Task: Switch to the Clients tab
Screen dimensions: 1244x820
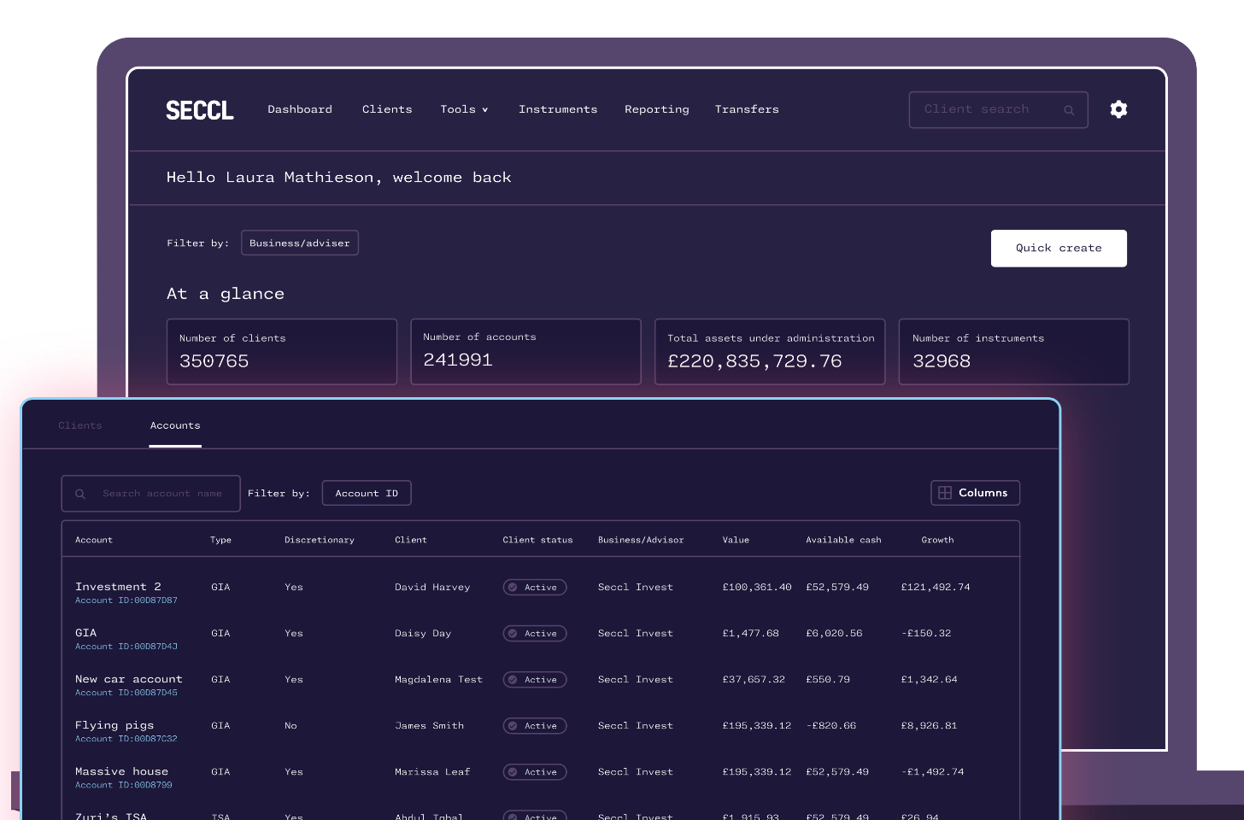Action: click(80, 425)
